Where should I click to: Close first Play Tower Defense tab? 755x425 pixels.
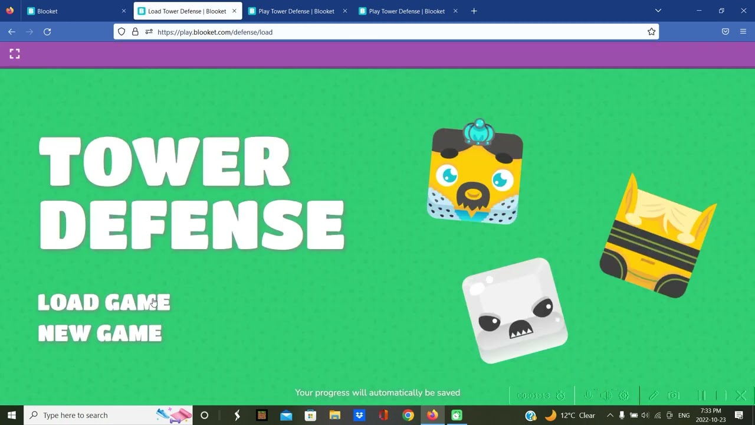pyautogui.click(x=345, y=11)
